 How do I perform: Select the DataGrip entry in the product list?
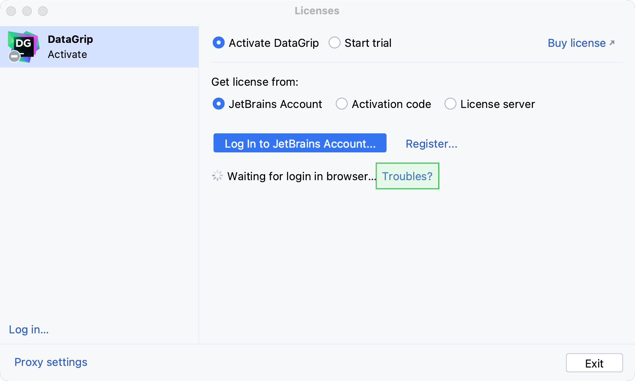point(99,46)
